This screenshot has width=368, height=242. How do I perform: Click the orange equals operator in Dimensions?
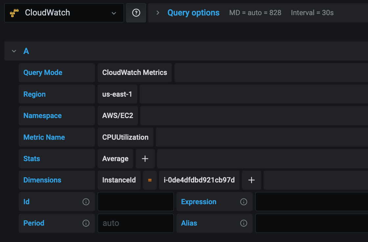coord(150,180)
